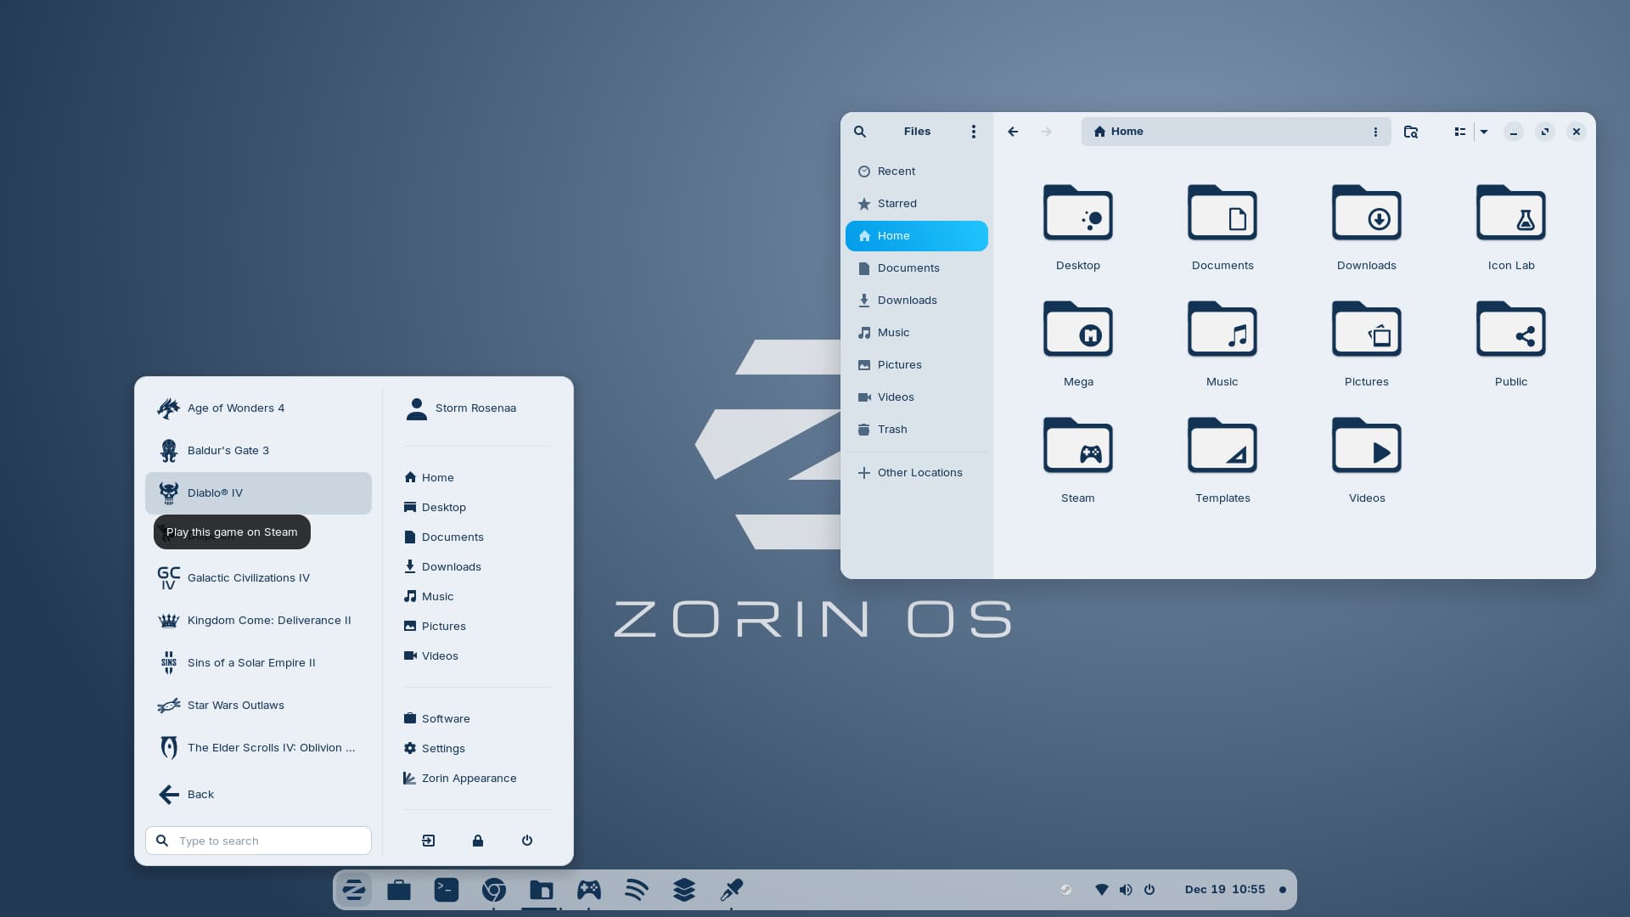The width and height of the screenshot is (1630, 917).
Task: Open game controller app in taskbar
Action: (588, 890)
